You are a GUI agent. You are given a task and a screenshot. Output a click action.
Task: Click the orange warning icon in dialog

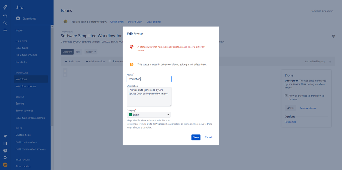(x=132, y=64)
